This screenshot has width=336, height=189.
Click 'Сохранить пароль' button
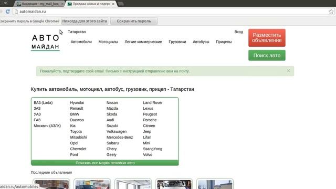coord(134,21)
